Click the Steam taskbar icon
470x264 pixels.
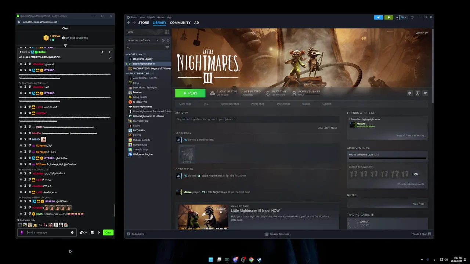[x=259, y=260]
